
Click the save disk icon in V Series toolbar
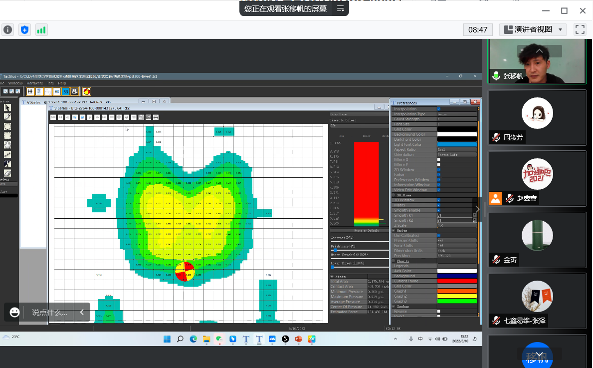[141, 117]
